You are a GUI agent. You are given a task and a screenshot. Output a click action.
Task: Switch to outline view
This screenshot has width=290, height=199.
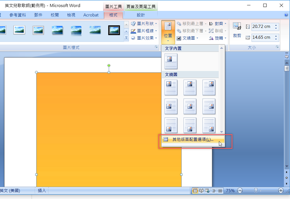tap(214, 191)
